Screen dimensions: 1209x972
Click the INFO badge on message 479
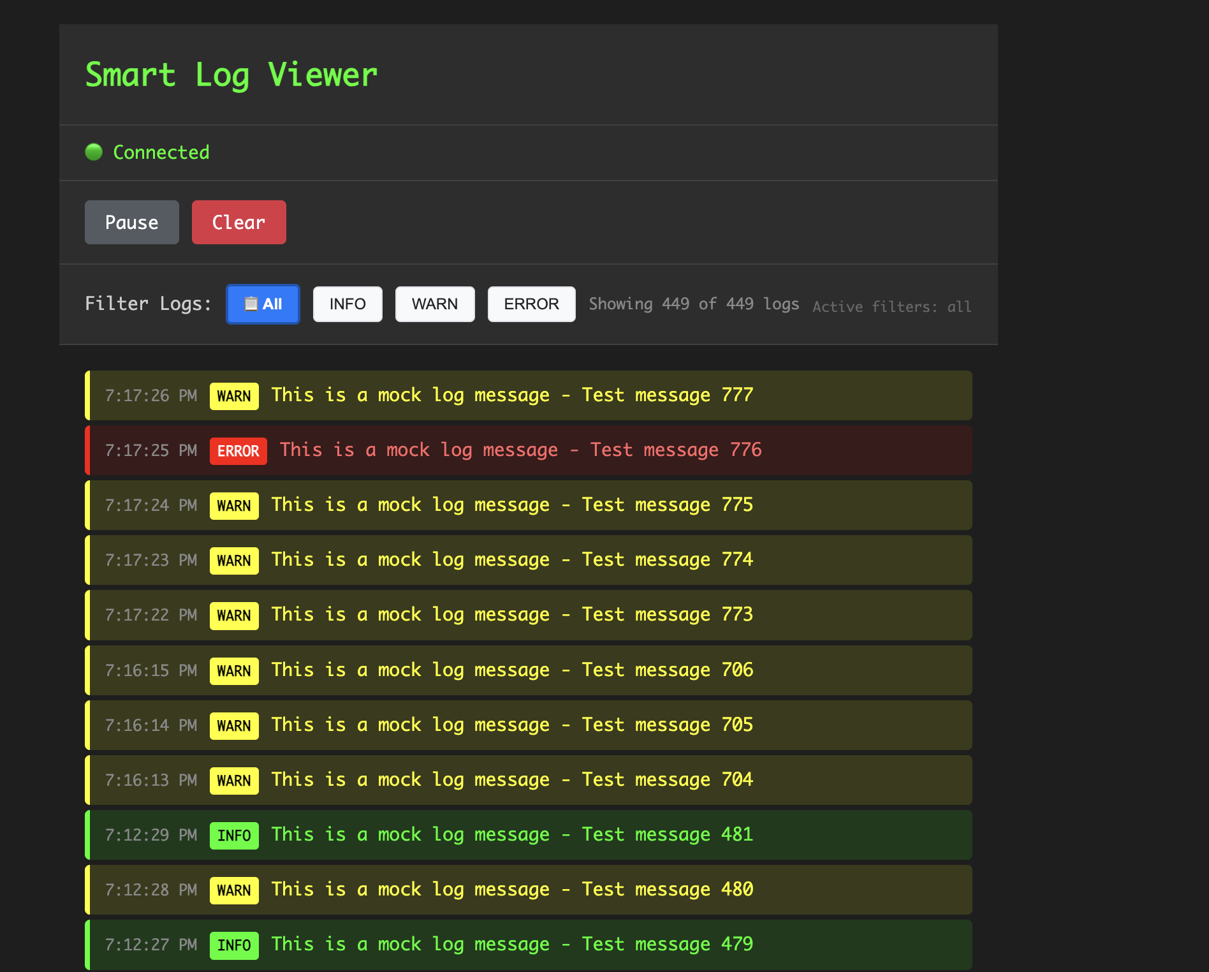[234, 945]
